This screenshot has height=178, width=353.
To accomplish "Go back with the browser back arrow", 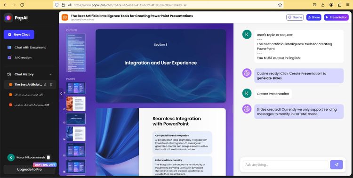I will tap(5, 5).
